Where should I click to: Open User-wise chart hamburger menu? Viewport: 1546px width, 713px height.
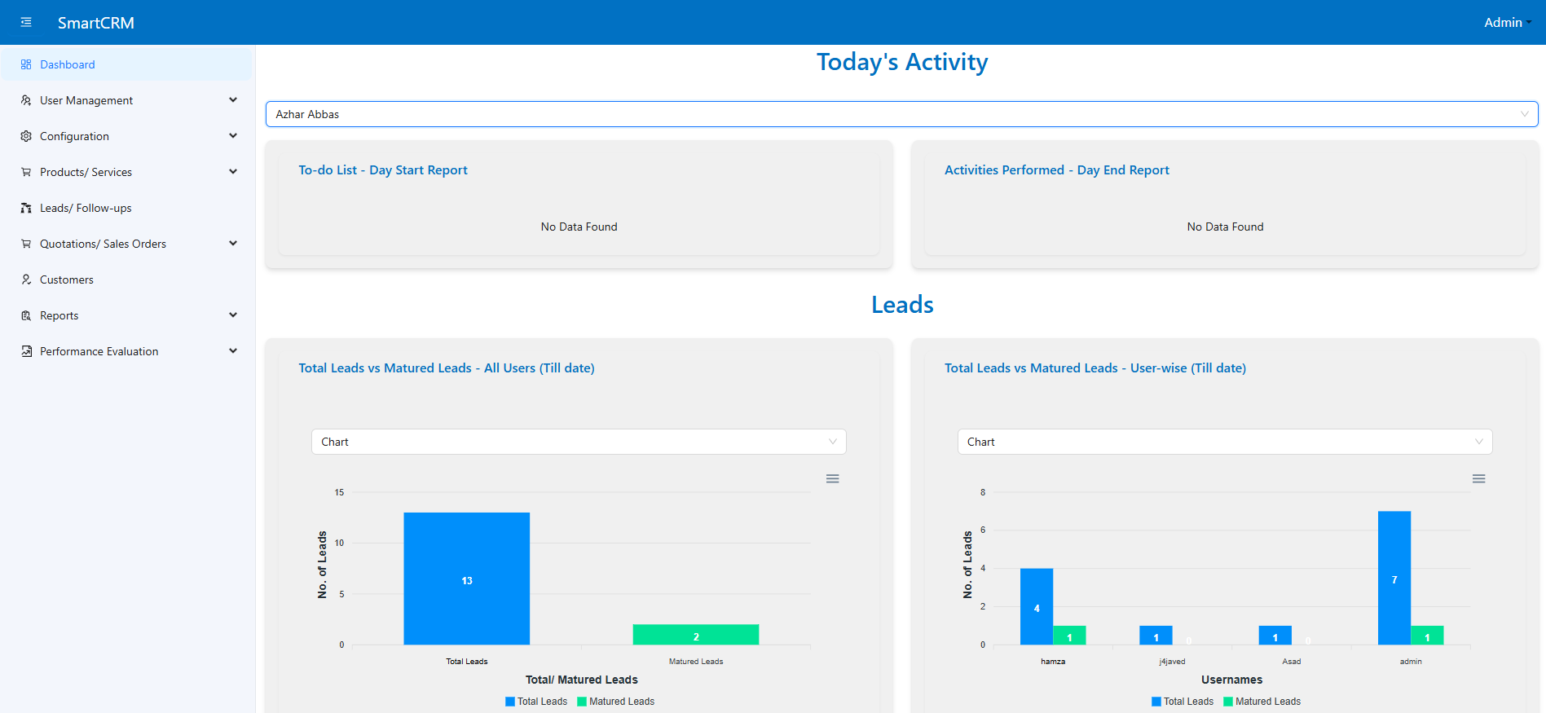(1478, 478)
